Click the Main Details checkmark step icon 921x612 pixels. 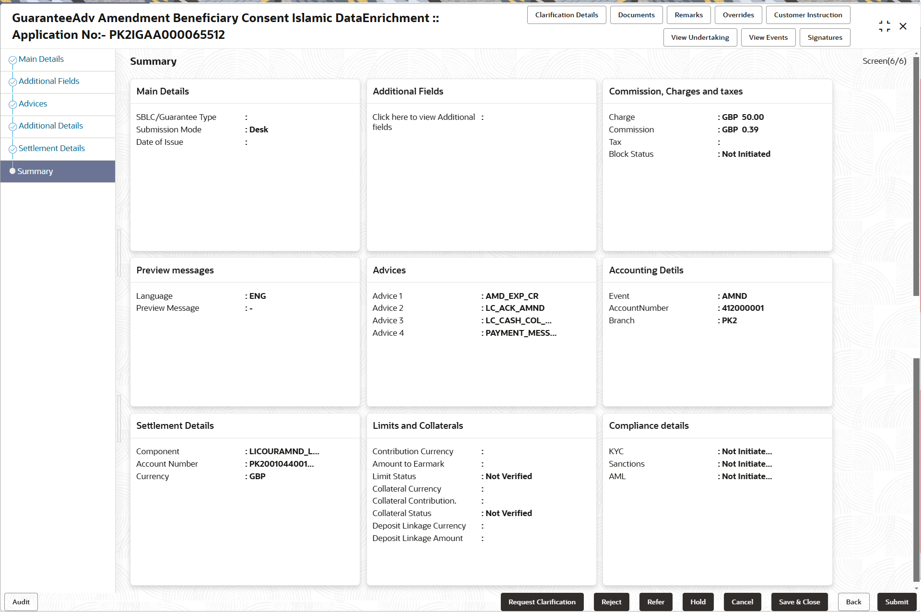(x=12, y=60)
